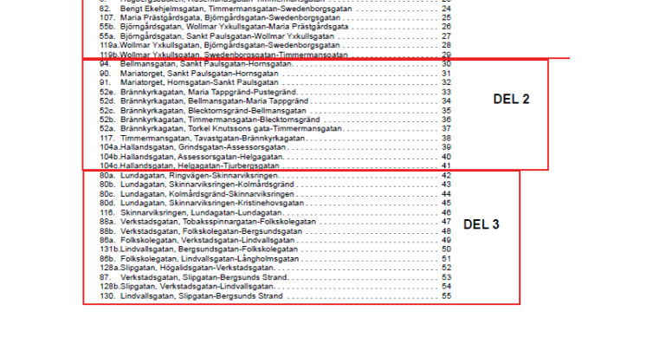
Task: Select row 52c Brännkyrkagatan, Blecktornsgränd-Bellmansgatan
Action: point(275,110)
